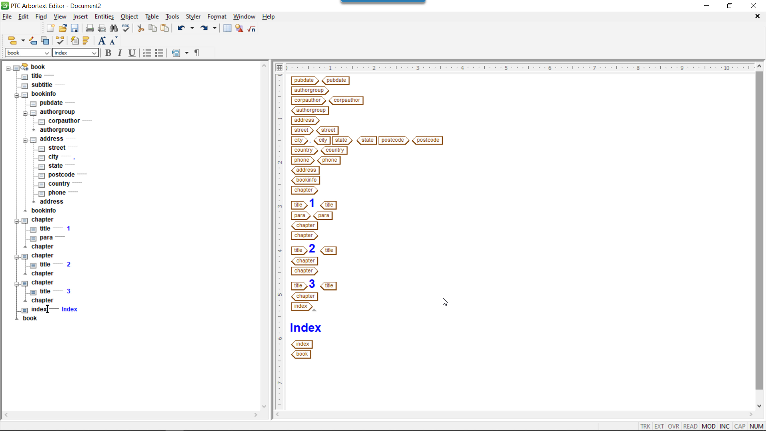Paste from the clipboard
Viewport: 766px width, 431px height.
point(165,28)
